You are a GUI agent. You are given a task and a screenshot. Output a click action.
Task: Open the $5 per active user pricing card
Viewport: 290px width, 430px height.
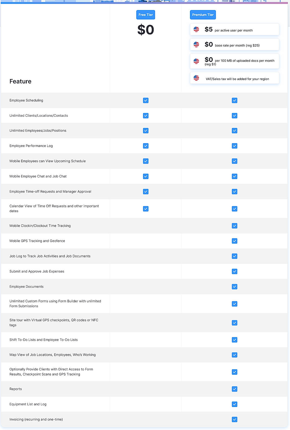(234, 29)
